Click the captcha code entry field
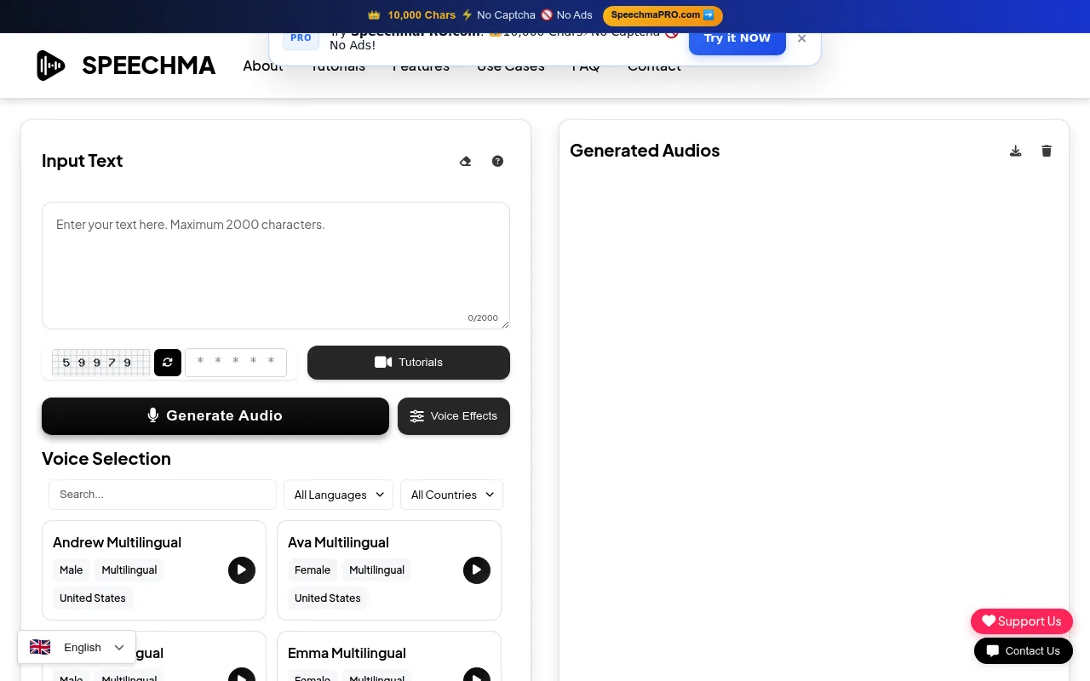Viewport: 1090px width, 681px height. pos(236,363)
